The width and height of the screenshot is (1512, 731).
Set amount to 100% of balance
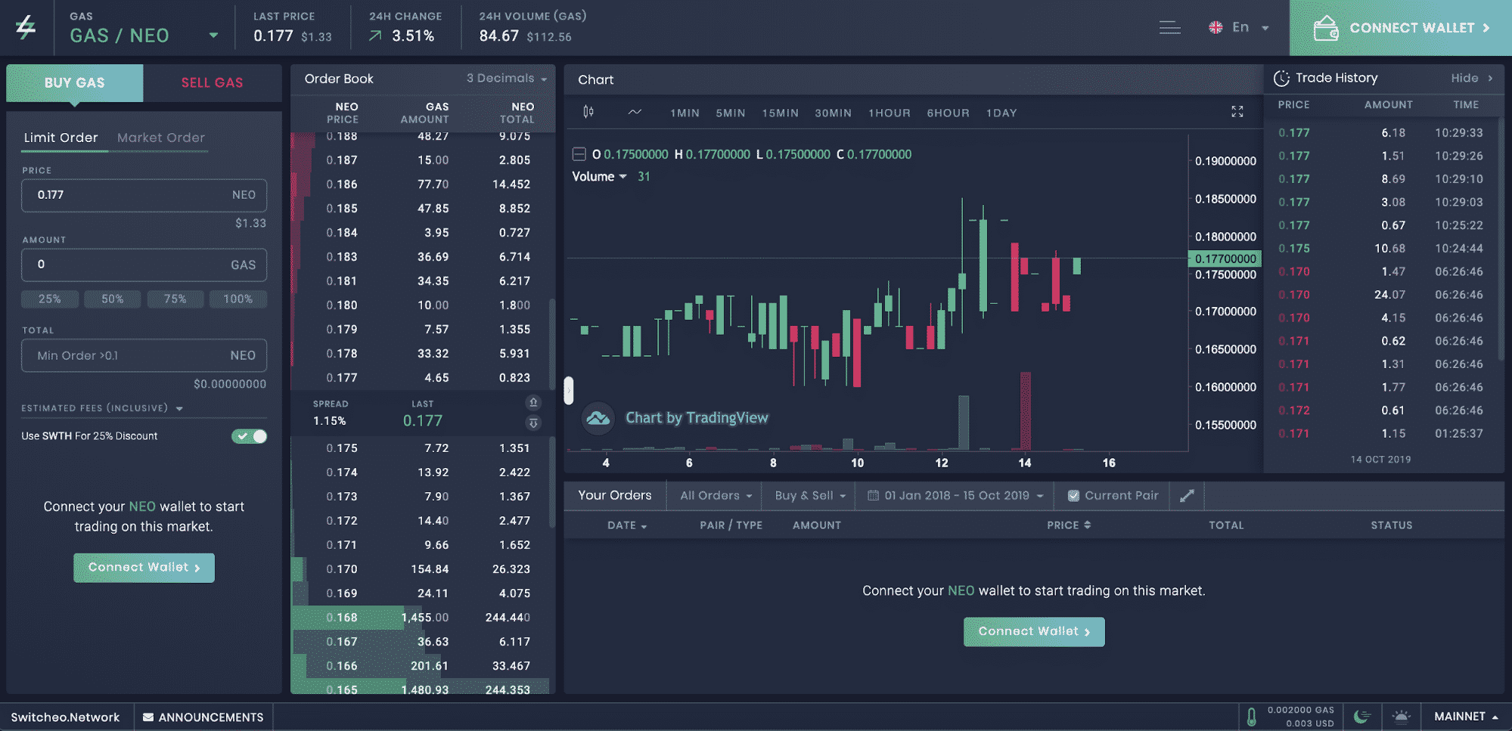(238, 299)
